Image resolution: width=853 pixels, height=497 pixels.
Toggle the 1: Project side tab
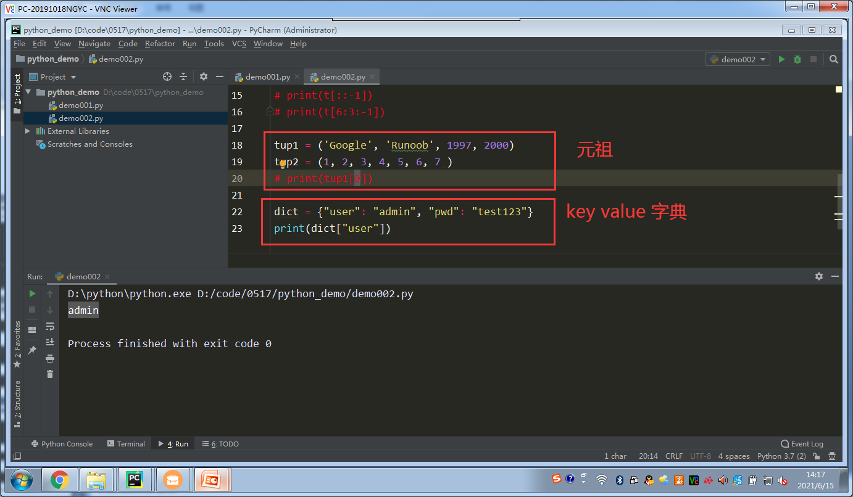tap(17, 94)
